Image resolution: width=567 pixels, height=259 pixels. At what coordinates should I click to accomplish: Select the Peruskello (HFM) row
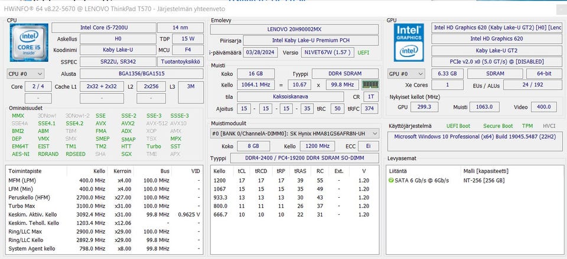tap(105, 197)
